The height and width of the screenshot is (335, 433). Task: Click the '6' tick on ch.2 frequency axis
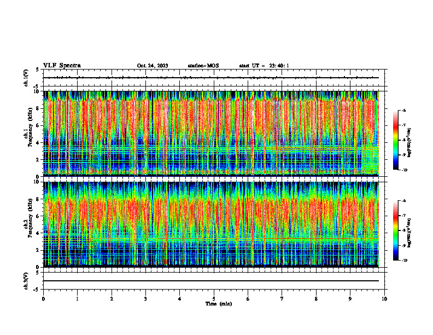point(38,216)
